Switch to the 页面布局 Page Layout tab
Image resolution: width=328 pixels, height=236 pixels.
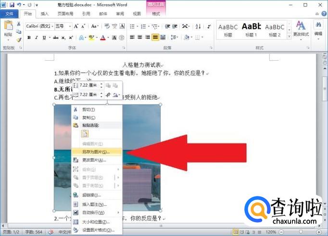65,14
